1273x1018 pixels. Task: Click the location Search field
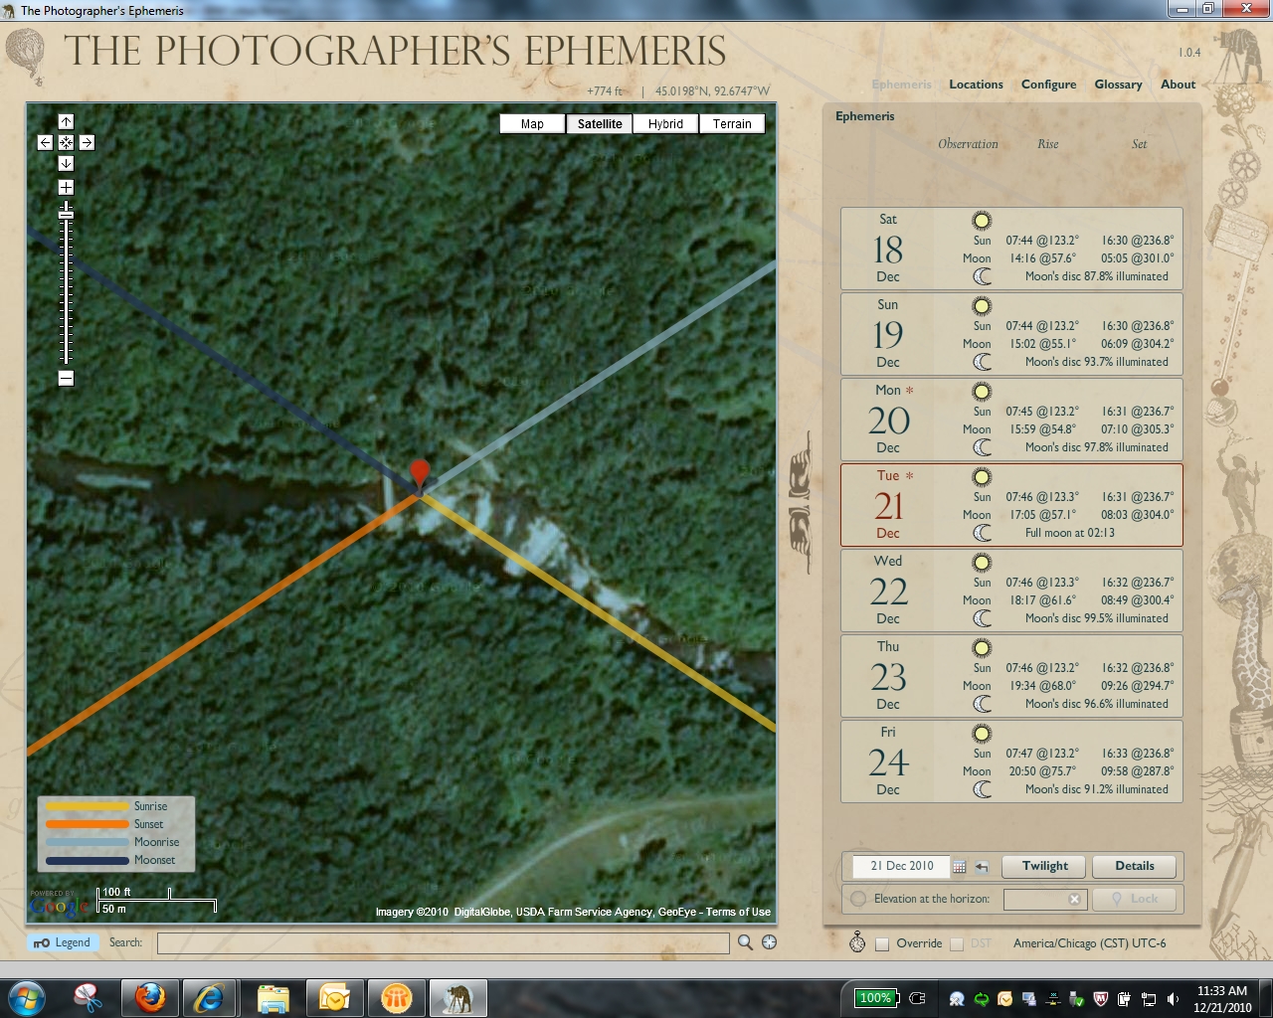tap(443, 942)
